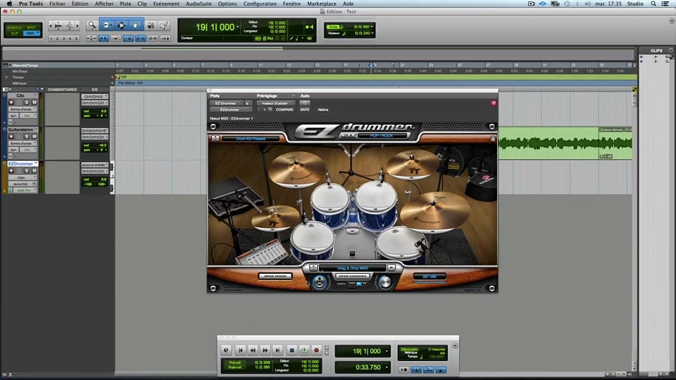Screen dimensions: 676x380
Task: Open the Nudge value dropdown
Action: 372,33
